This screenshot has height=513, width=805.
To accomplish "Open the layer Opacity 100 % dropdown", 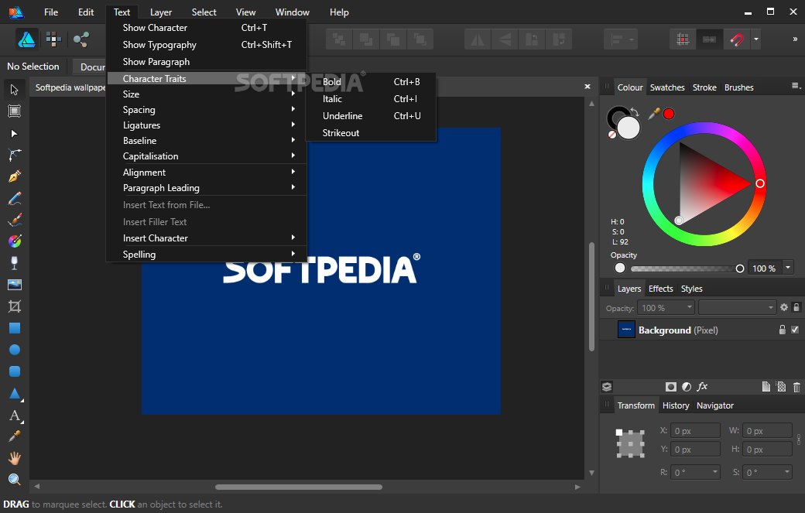I will point(690,307).
